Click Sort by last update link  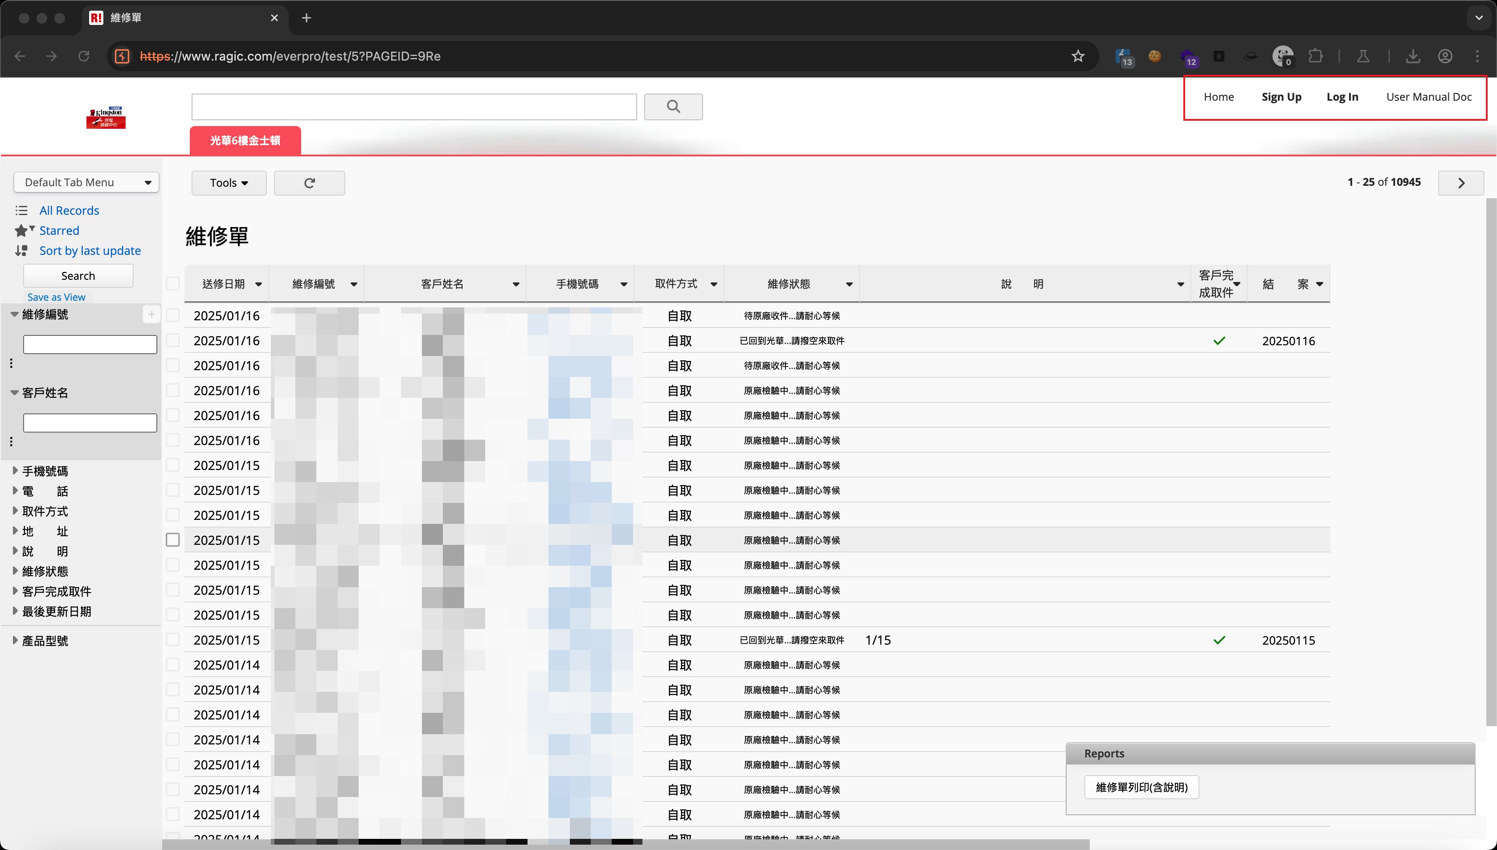click(x=90, y=250)
